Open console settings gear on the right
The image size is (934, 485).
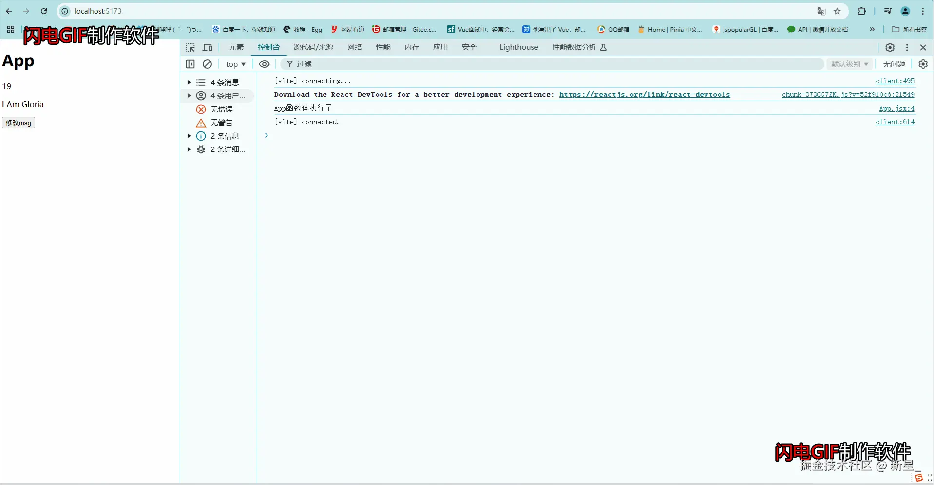click(x=923, y=64)
